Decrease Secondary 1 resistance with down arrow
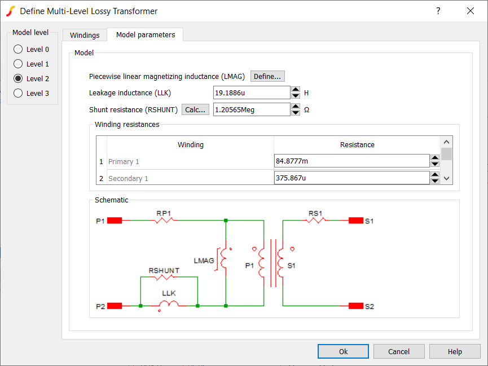Image resolution: width=488 pixels, height=366 pixels. click(434, 181)
